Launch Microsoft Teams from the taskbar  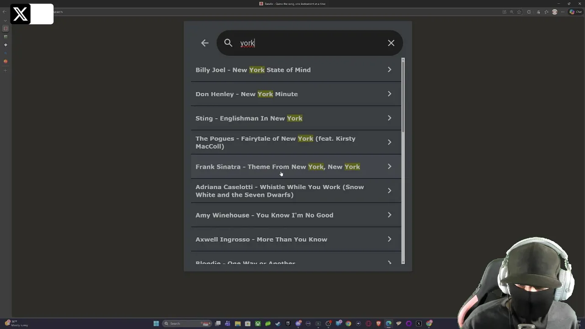click(x=228, y=324)
